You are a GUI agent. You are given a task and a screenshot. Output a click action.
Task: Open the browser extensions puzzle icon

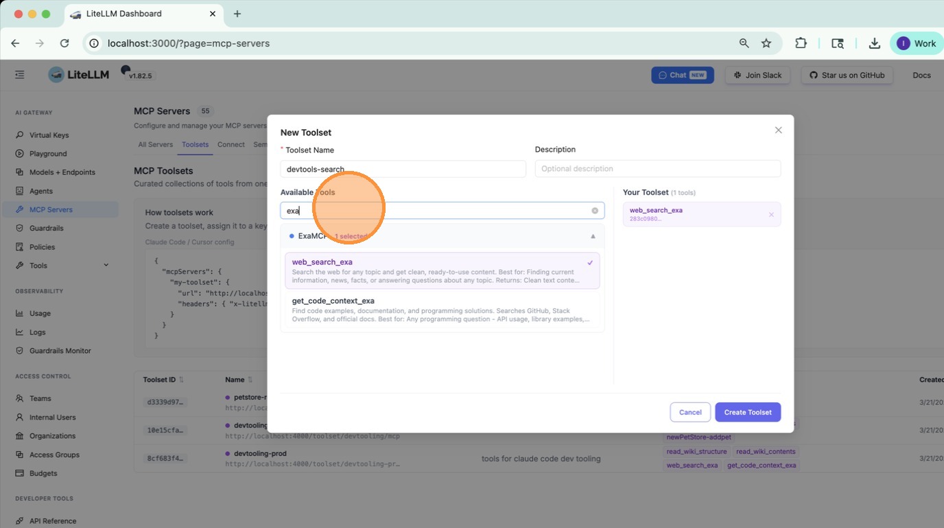point(801,43)
